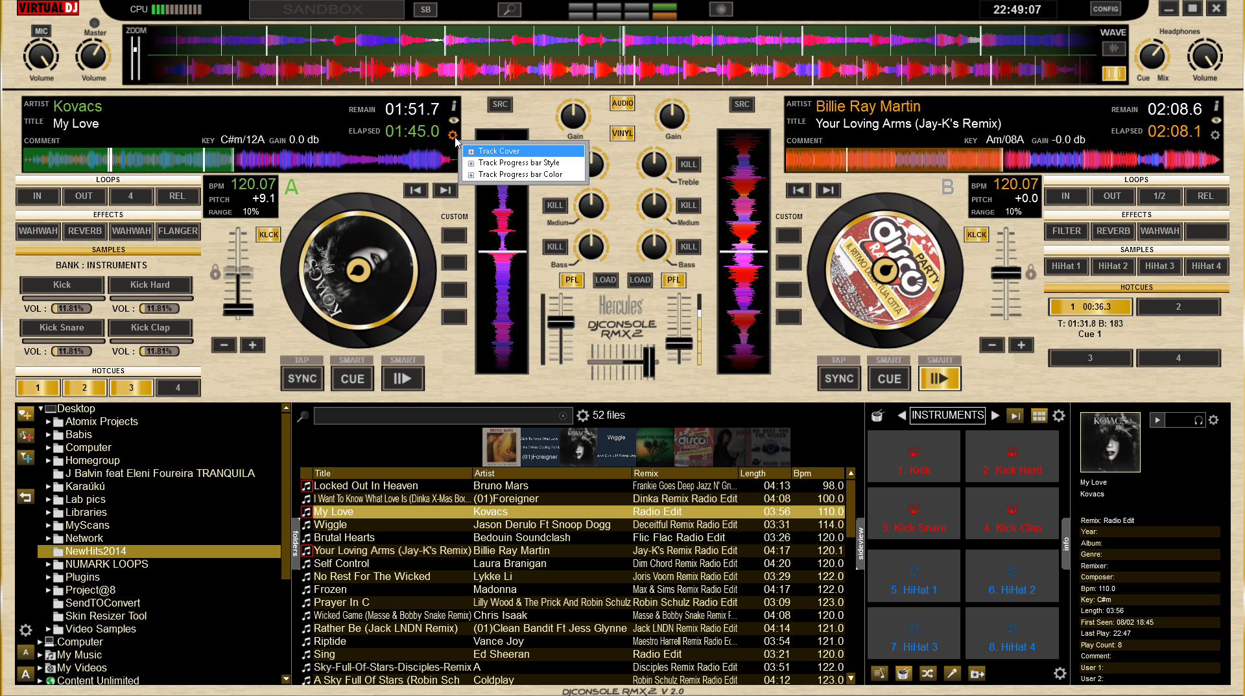Toggle PFL for the left channel

pyautogui.click(x=571, y=280)
